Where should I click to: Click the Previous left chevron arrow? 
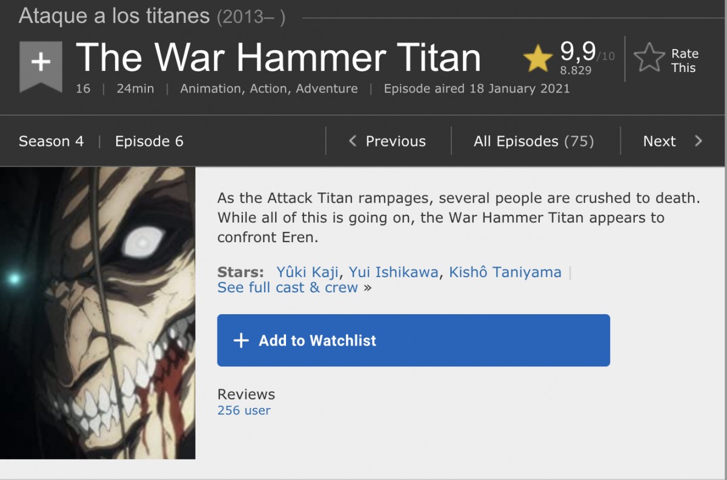click(x=353, y=141)
